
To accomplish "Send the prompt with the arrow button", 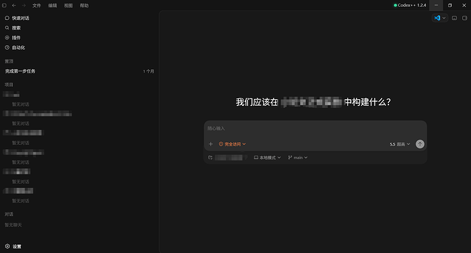I will 420,144.
